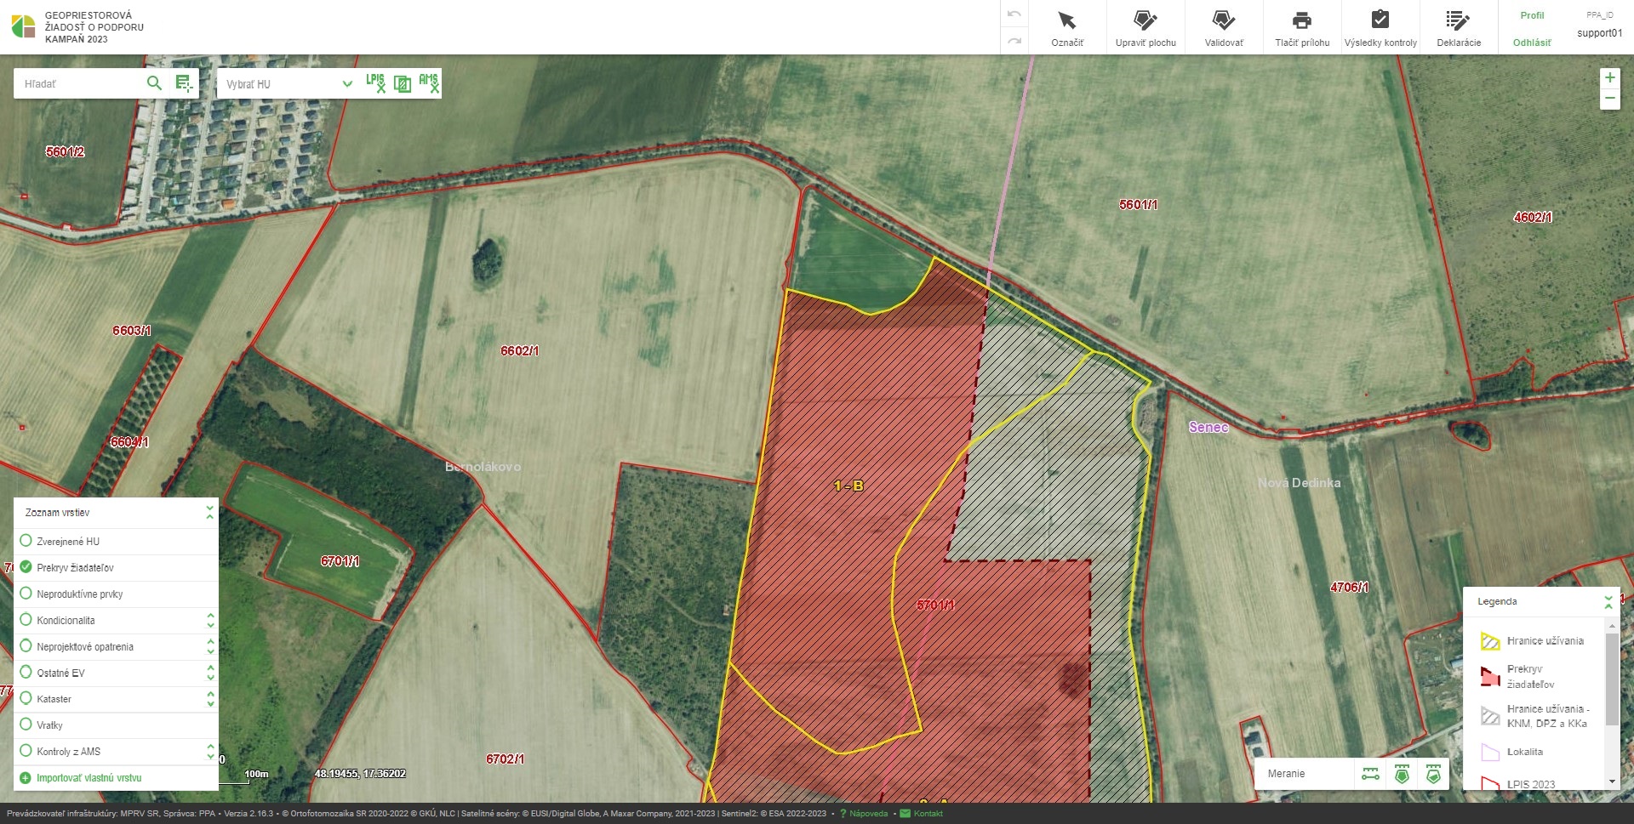Expand the Kondicionalita layer group
This screenshot has height=824, width=1634.
210,621
